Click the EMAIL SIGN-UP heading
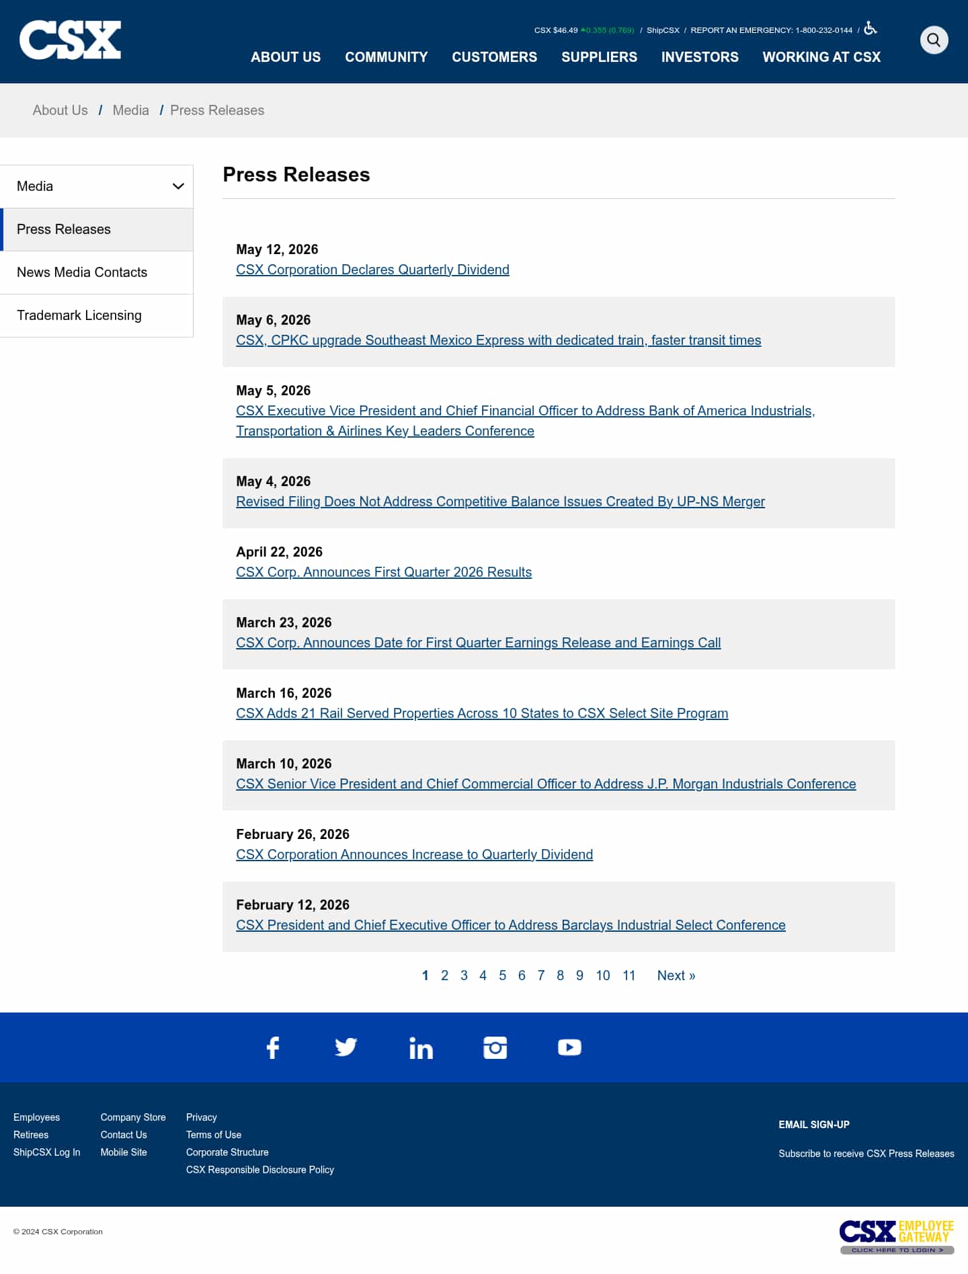 point(814,1125)
